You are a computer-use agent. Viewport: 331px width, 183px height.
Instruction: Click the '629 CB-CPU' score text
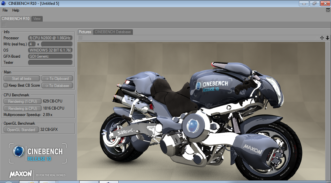pos(53,101)
